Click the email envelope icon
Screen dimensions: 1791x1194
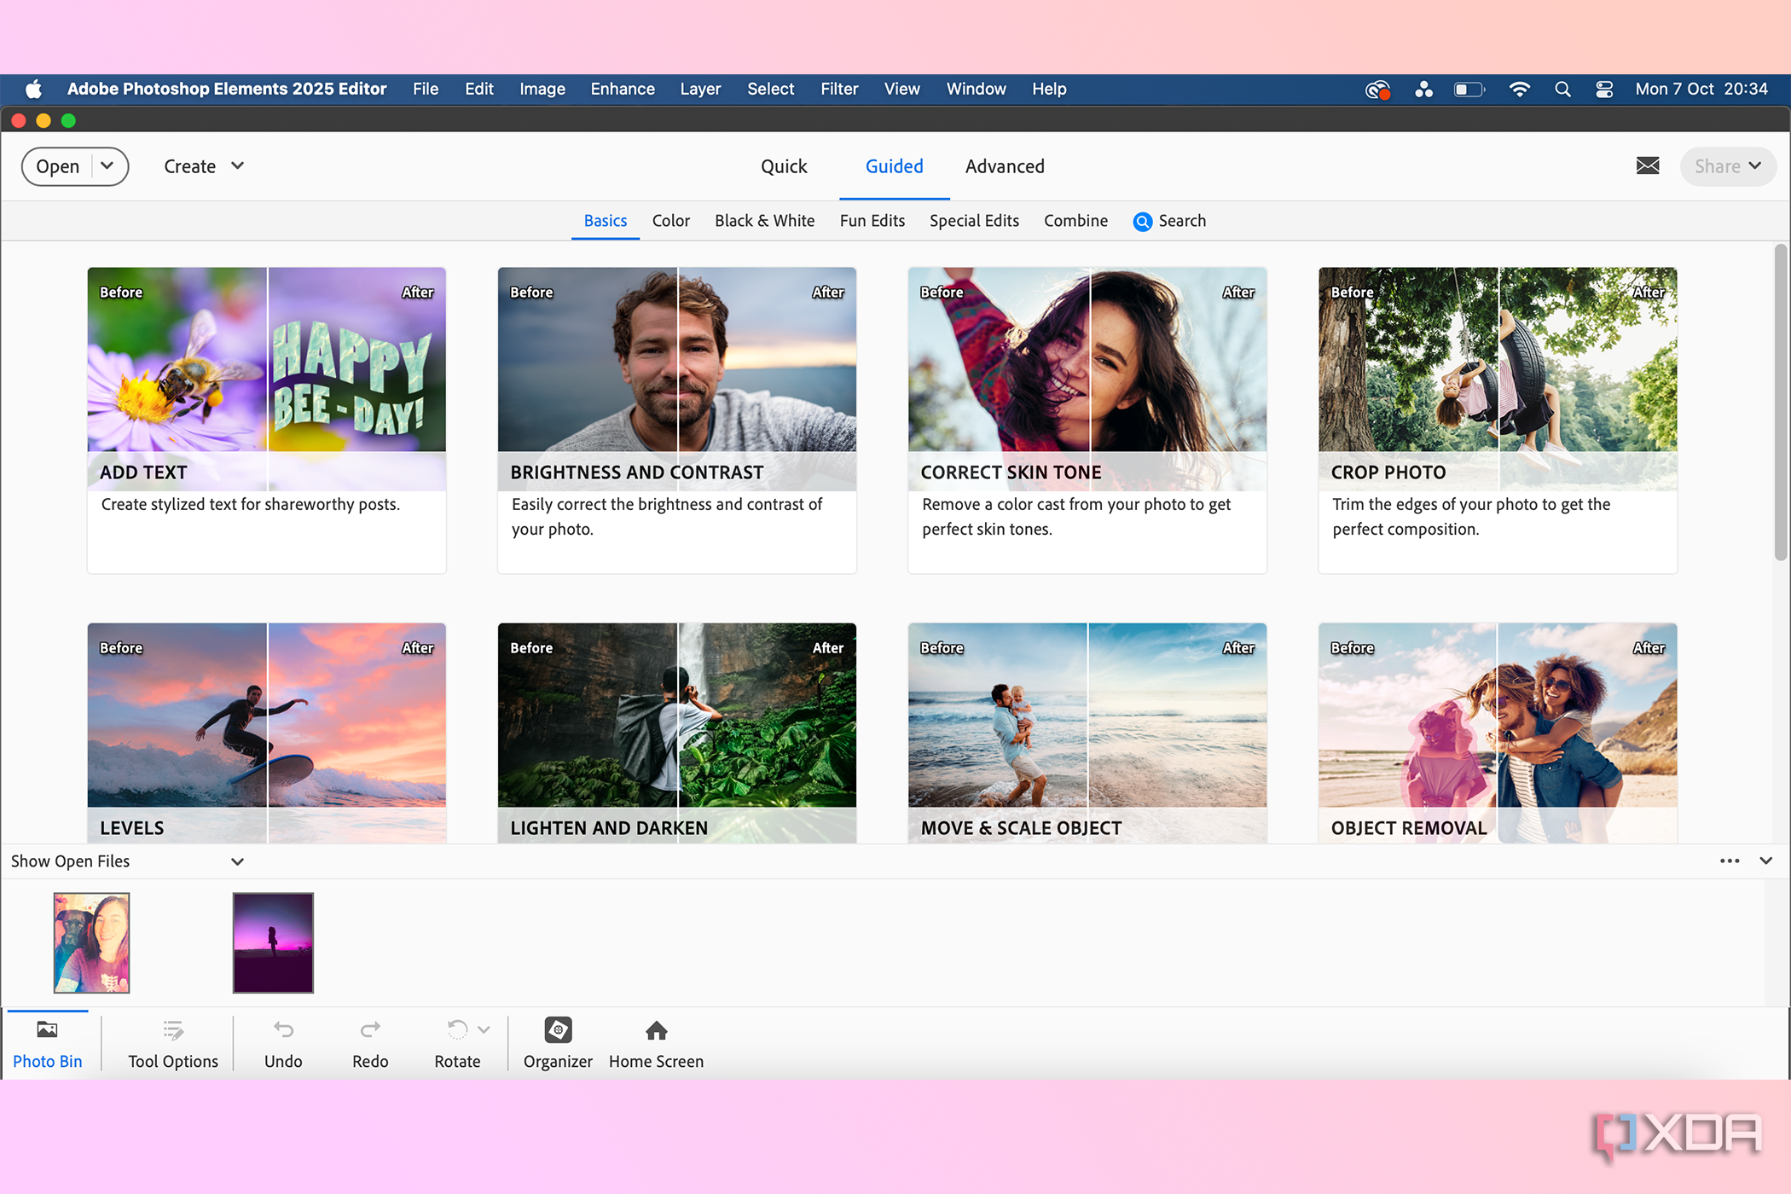click(x=1648, y=165)
